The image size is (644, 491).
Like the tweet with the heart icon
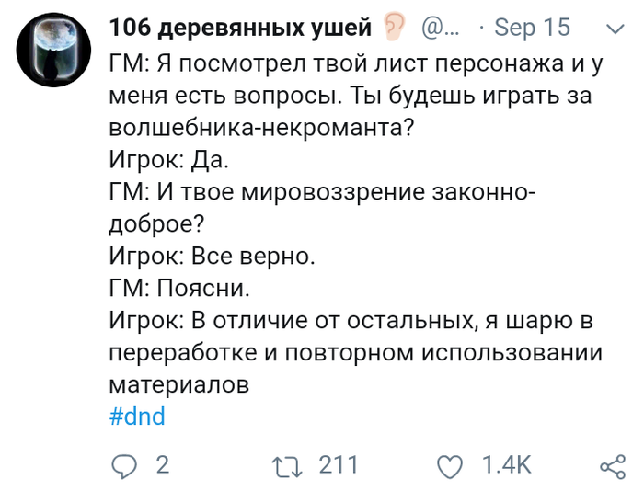point(450,466)
